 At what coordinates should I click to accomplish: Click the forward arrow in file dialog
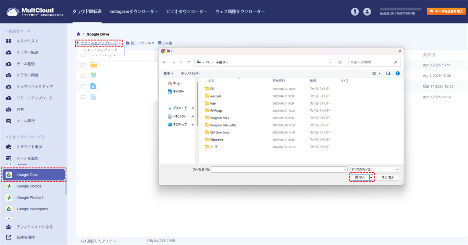[174, 62]
